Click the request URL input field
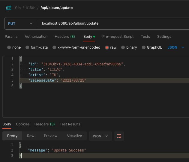Image resolution: width=189 pixels, height=162 pixels. [111, 23]
